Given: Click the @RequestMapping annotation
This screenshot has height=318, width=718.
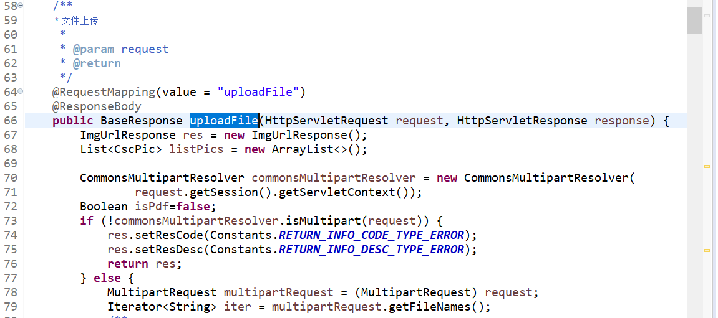Looking at the screenshot, I should click(104, 92).
